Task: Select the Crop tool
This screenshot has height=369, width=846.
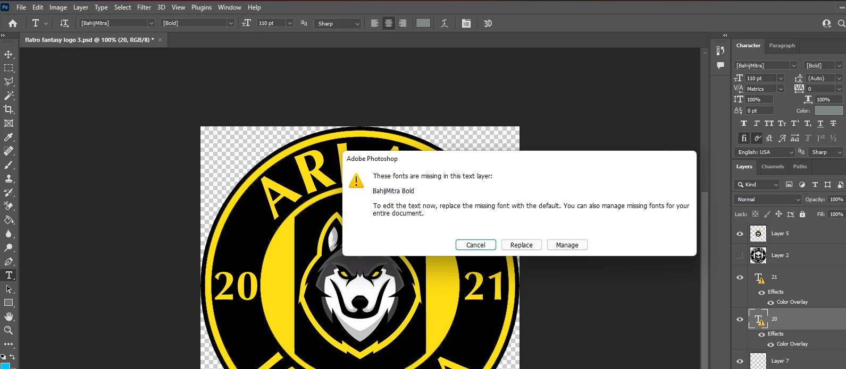Action: tap(9, 109)
